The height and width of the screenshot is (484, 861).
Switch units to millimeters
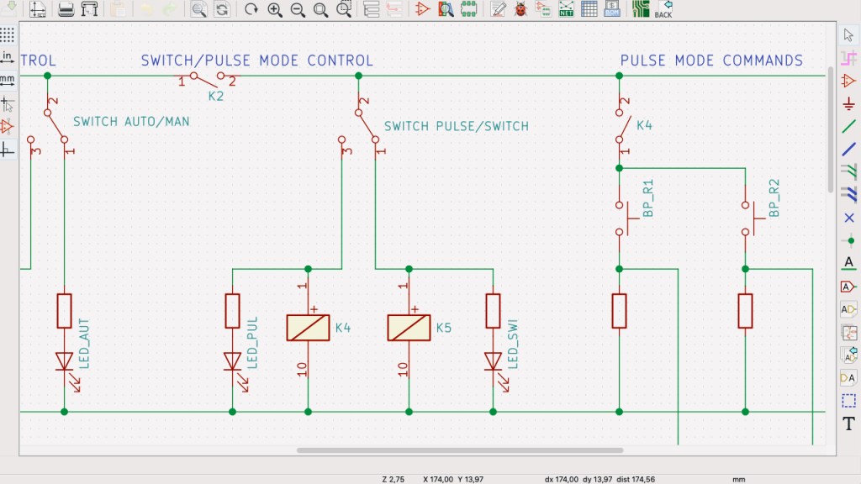(x=8, y=81)
